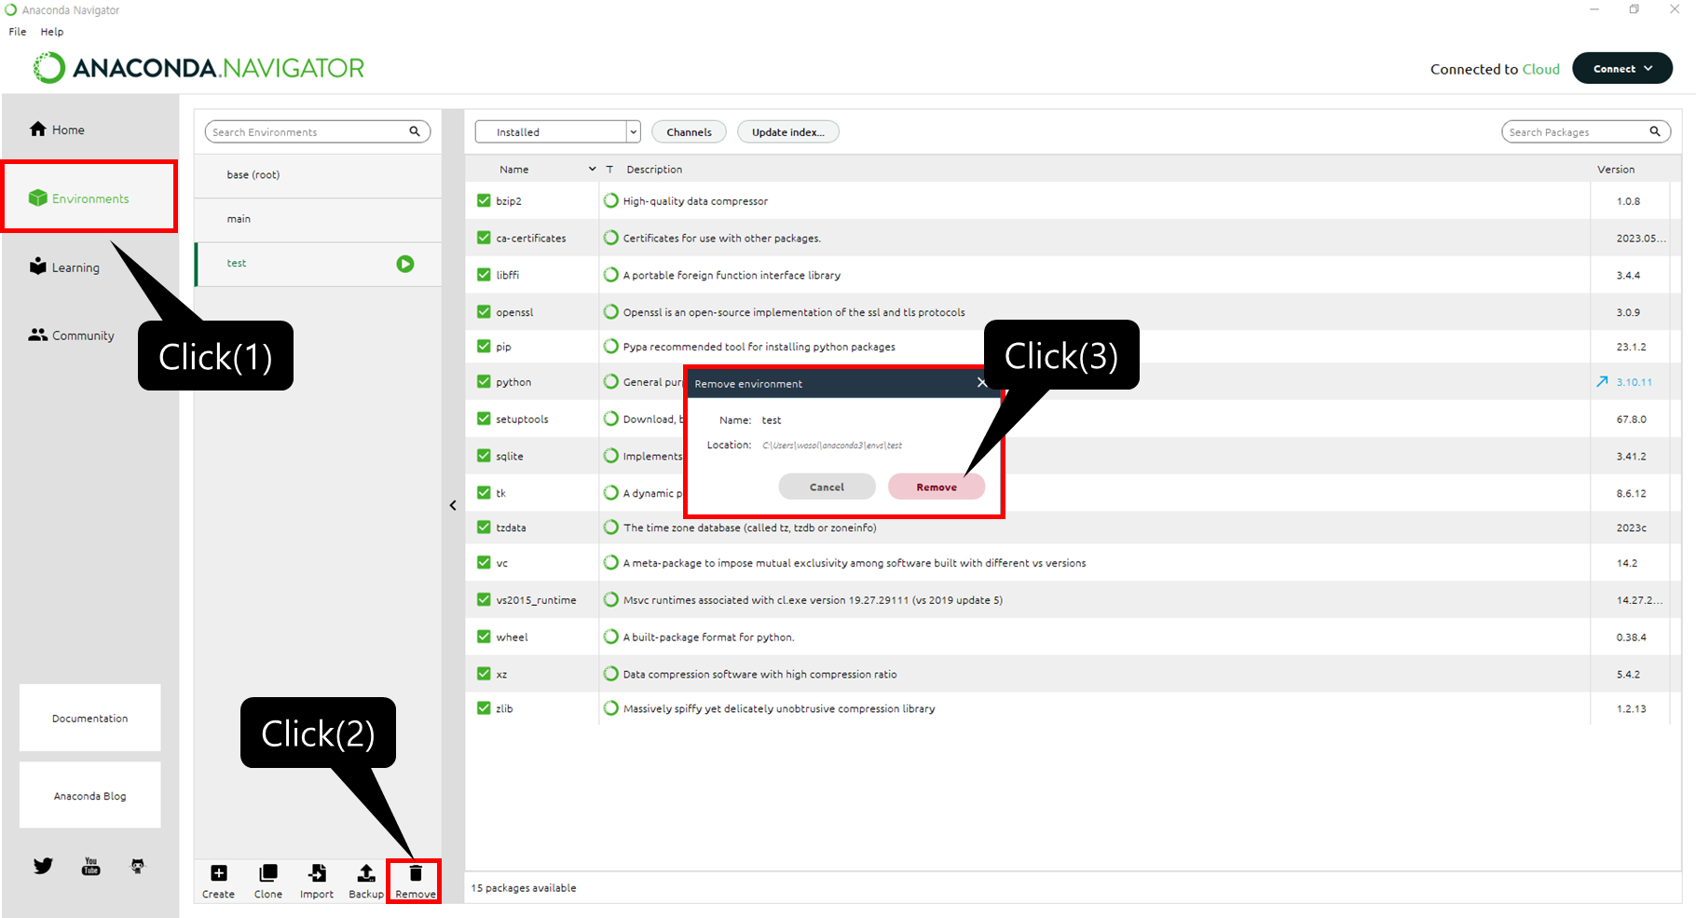Screen dimensions: 1696x918
Task: Select the base (root) environment
Action: 318,175
